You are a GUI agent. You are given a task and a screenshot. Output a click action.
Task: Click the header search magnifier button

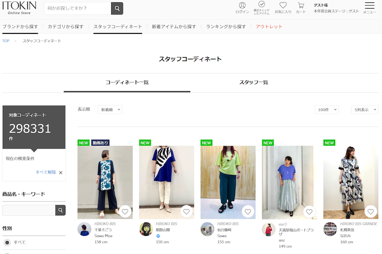(x=117, y=8)
